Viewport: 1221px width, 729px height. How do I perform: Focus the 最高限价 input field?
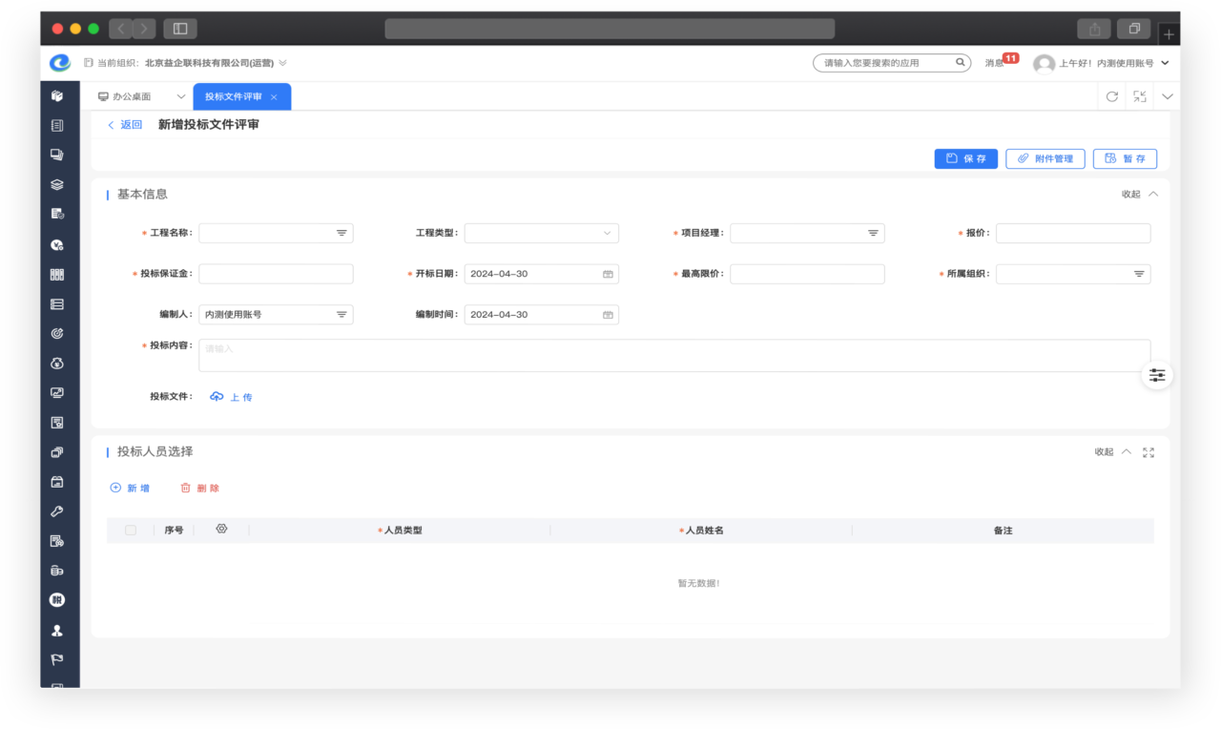[807, 274]
